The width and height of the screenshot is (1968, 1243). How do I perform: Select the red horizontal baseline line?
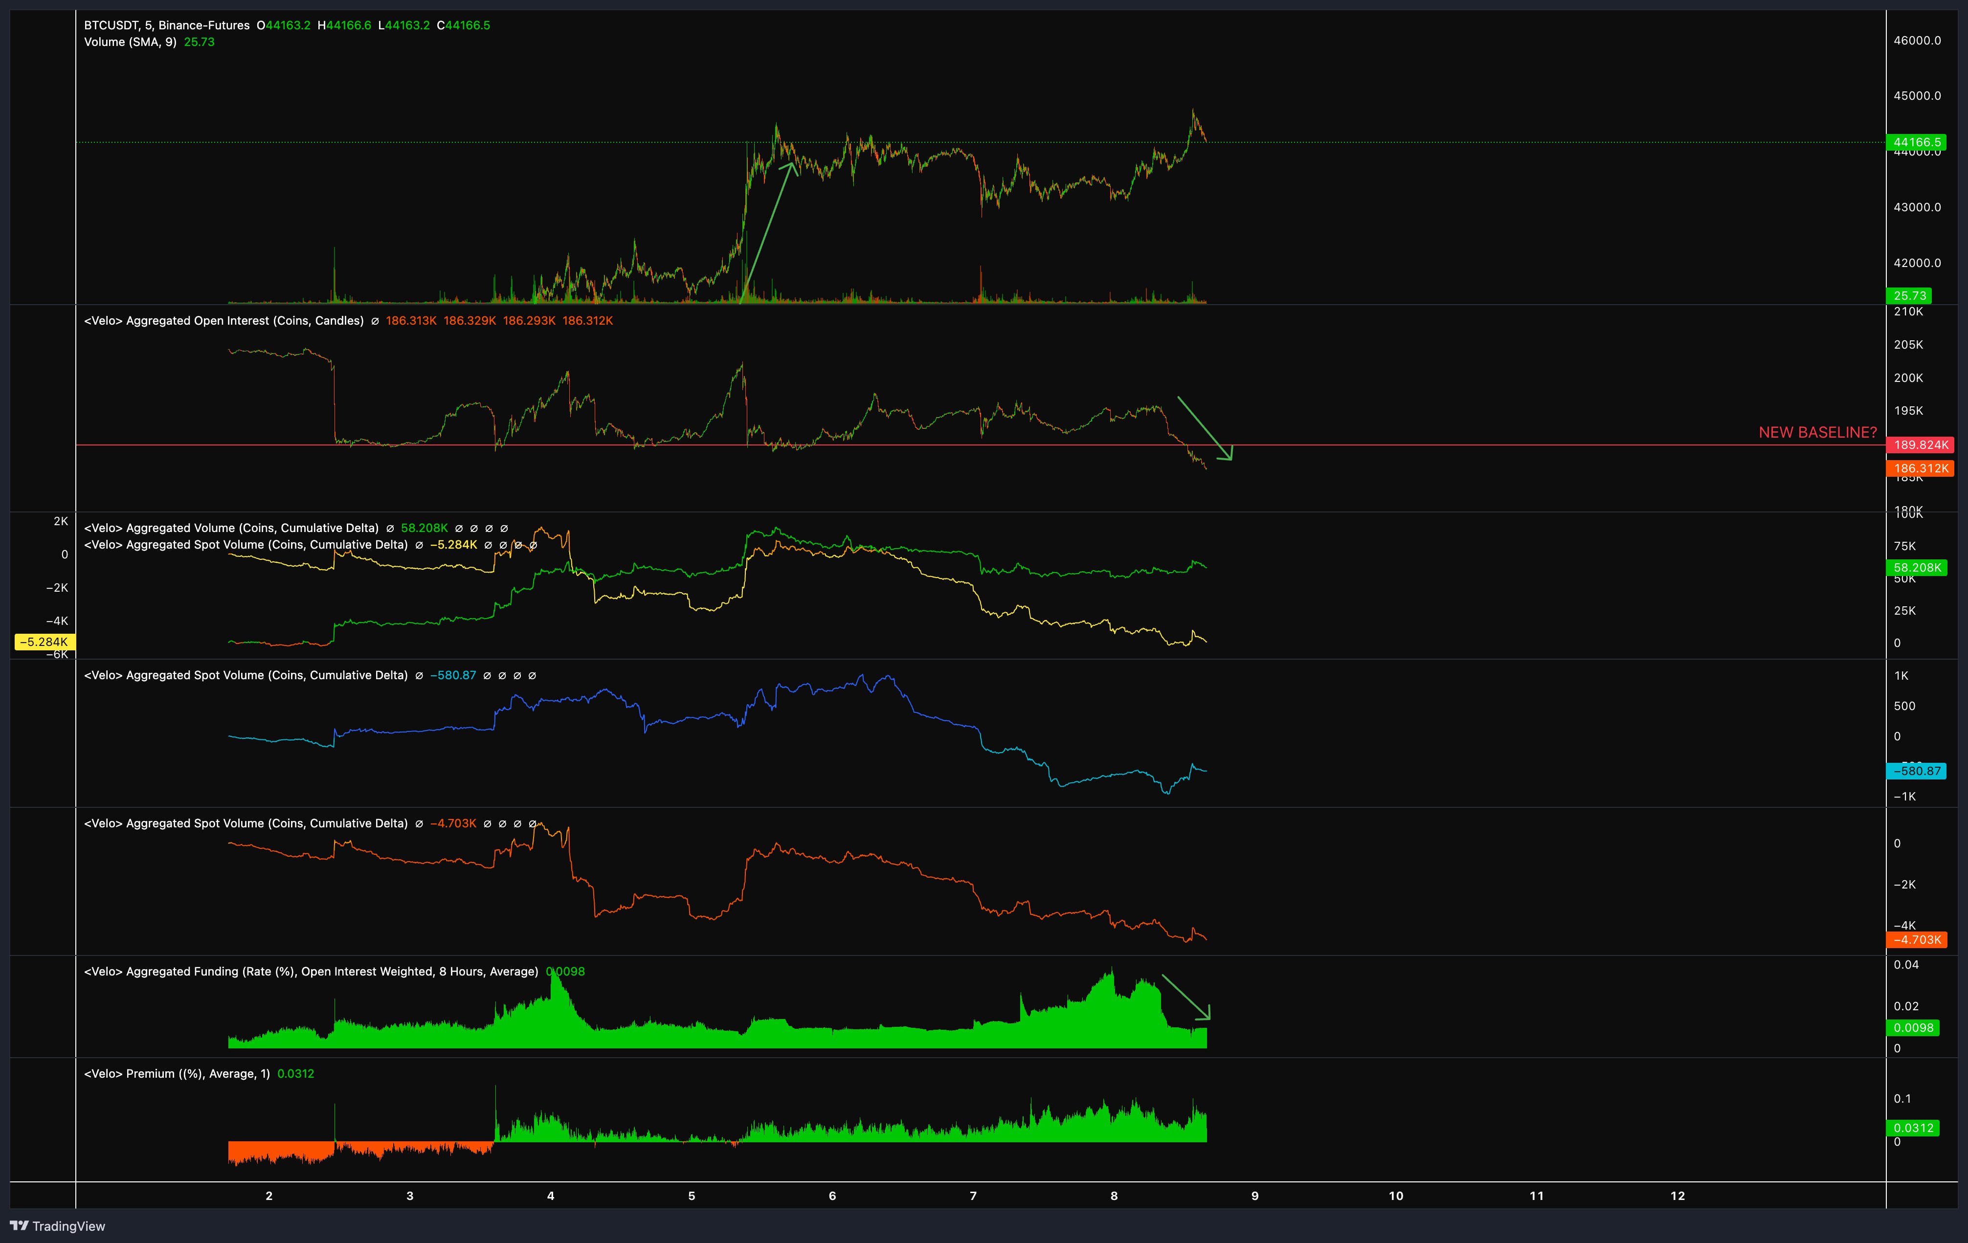coord(981,445)
